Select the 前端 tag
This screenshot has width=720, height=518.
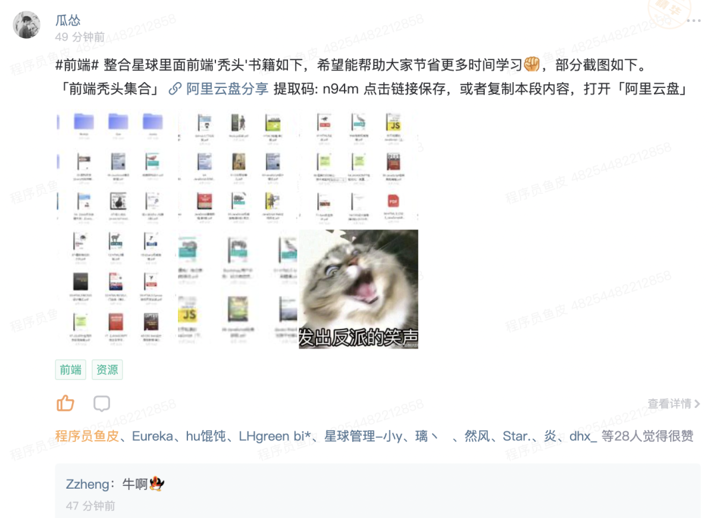point(71,370)
